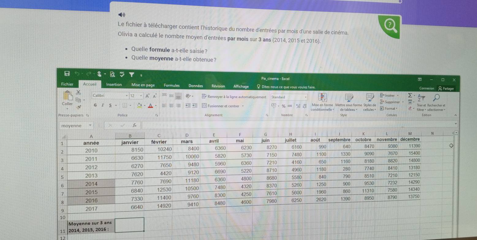Toggle the speaker sound icon above the instructions
Screen dimensions: 477x240
122,15
